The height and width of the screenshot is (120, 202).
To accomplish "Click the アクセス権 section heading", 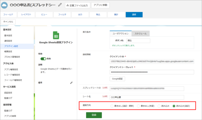I will pos(8,64).
